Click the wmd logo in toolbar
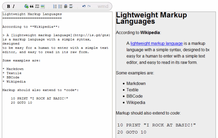The height and width of the screenshot is (138, 218). pos(103,7)
